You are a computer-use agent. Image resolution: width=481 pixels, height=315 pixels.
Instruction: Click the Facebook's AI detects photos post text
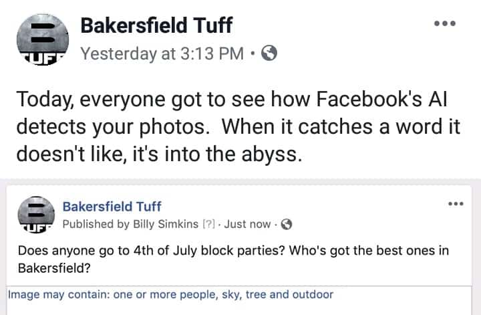238,126
